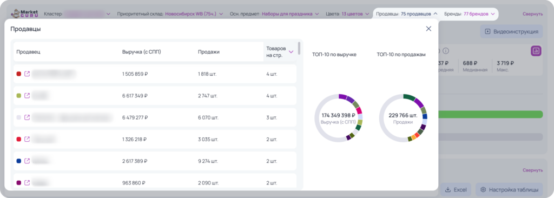
Task: Click the top Свернуть link
Action: tap(532, 14)
